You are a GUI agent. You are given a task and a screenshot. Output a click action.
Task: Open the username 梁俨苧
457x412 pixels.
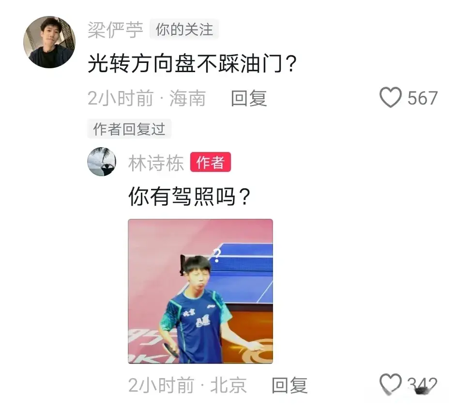click(115, 30)
